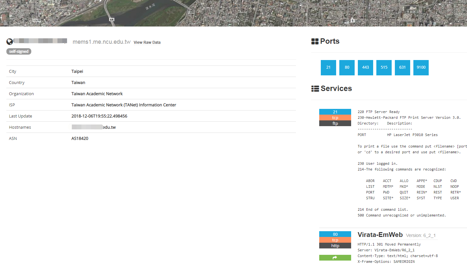Click the Services list icon

click(x=315, y=89)
